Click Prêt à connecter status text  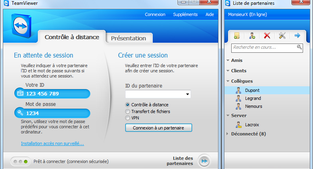point(71,161)
